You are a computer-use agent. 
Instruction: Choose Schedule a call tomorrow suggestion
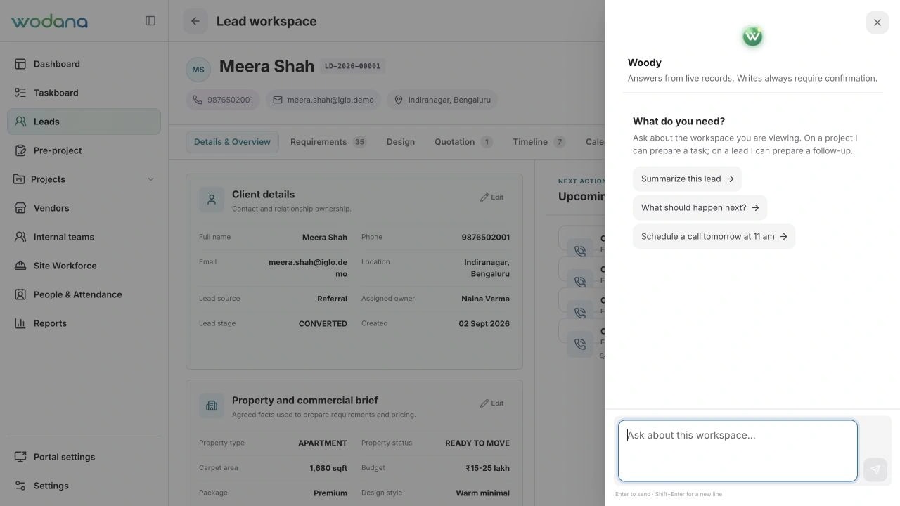tap(714, 236)
